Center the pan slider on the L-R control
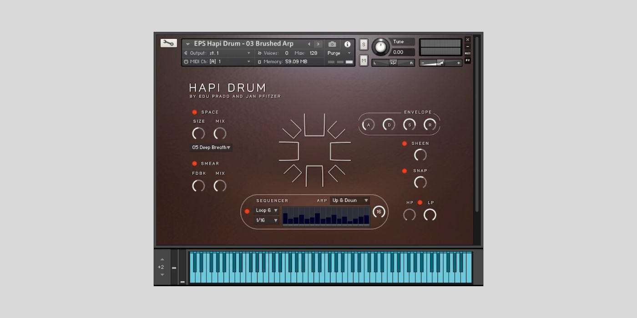 [x=394, y=62]
